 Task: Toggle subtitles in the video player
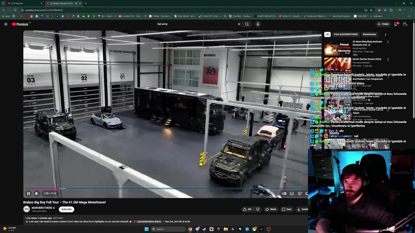pyautogui.click(x=292, y=194)
